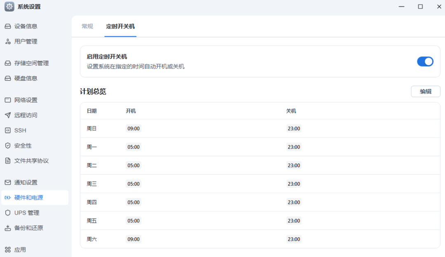This screenshot has width=445, height=257.
Task: Select the 硬盘信息 disk icon
Action: click(7, 78)
